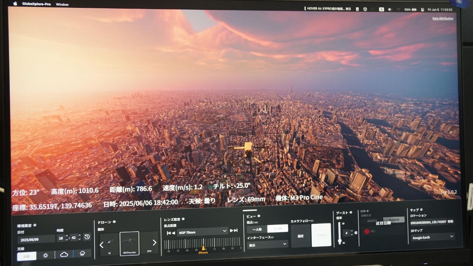Select the cloudy weather icon
The height and width of the screenshot is (266, 473).
point(65,255)
